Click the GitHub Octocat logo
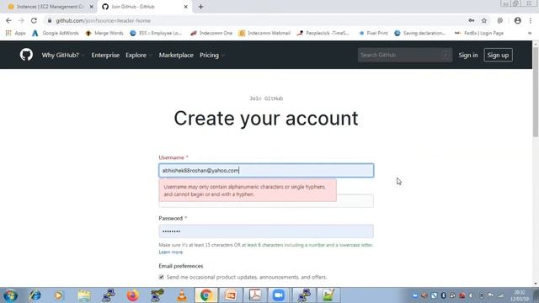The height and width of the screenshot is (303, 539). (26, 55)
